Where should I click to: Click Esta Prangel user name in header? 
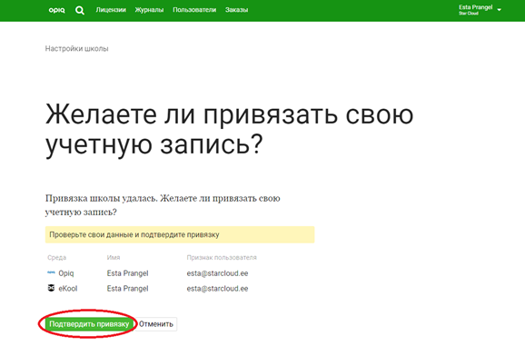click(475, 7)
